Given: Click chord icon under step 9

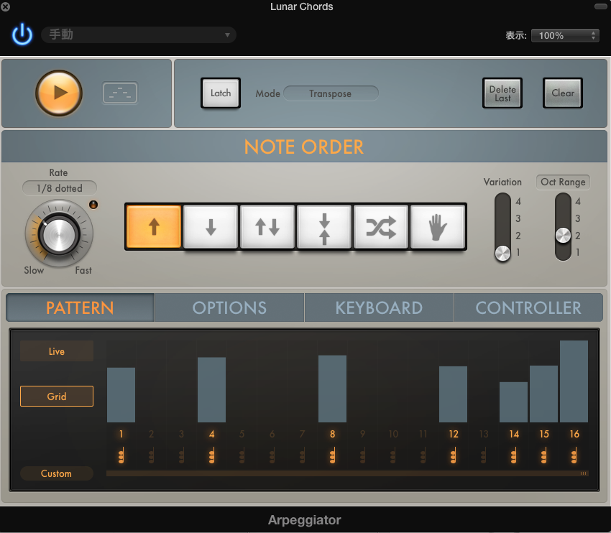Looking at the screenshot, I should (363, 455).
